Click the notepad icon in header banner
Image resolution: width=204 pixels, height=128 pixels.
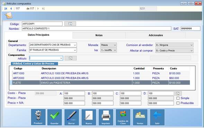coord(9,16)
